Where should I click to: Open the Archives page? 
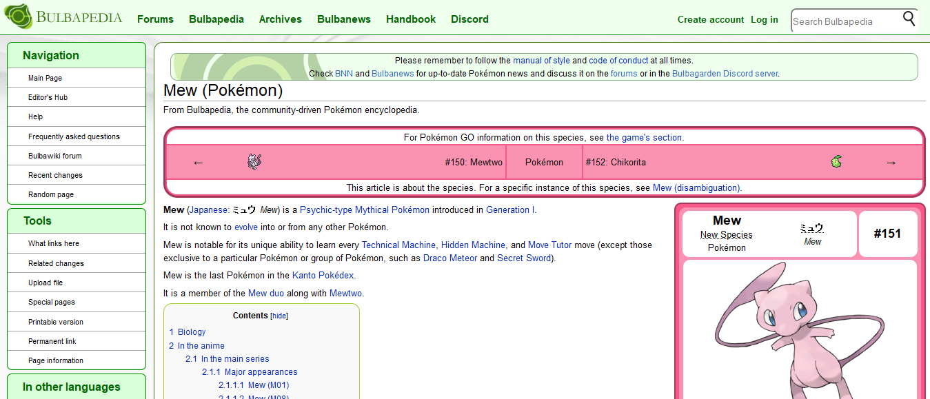coord(280,19)
